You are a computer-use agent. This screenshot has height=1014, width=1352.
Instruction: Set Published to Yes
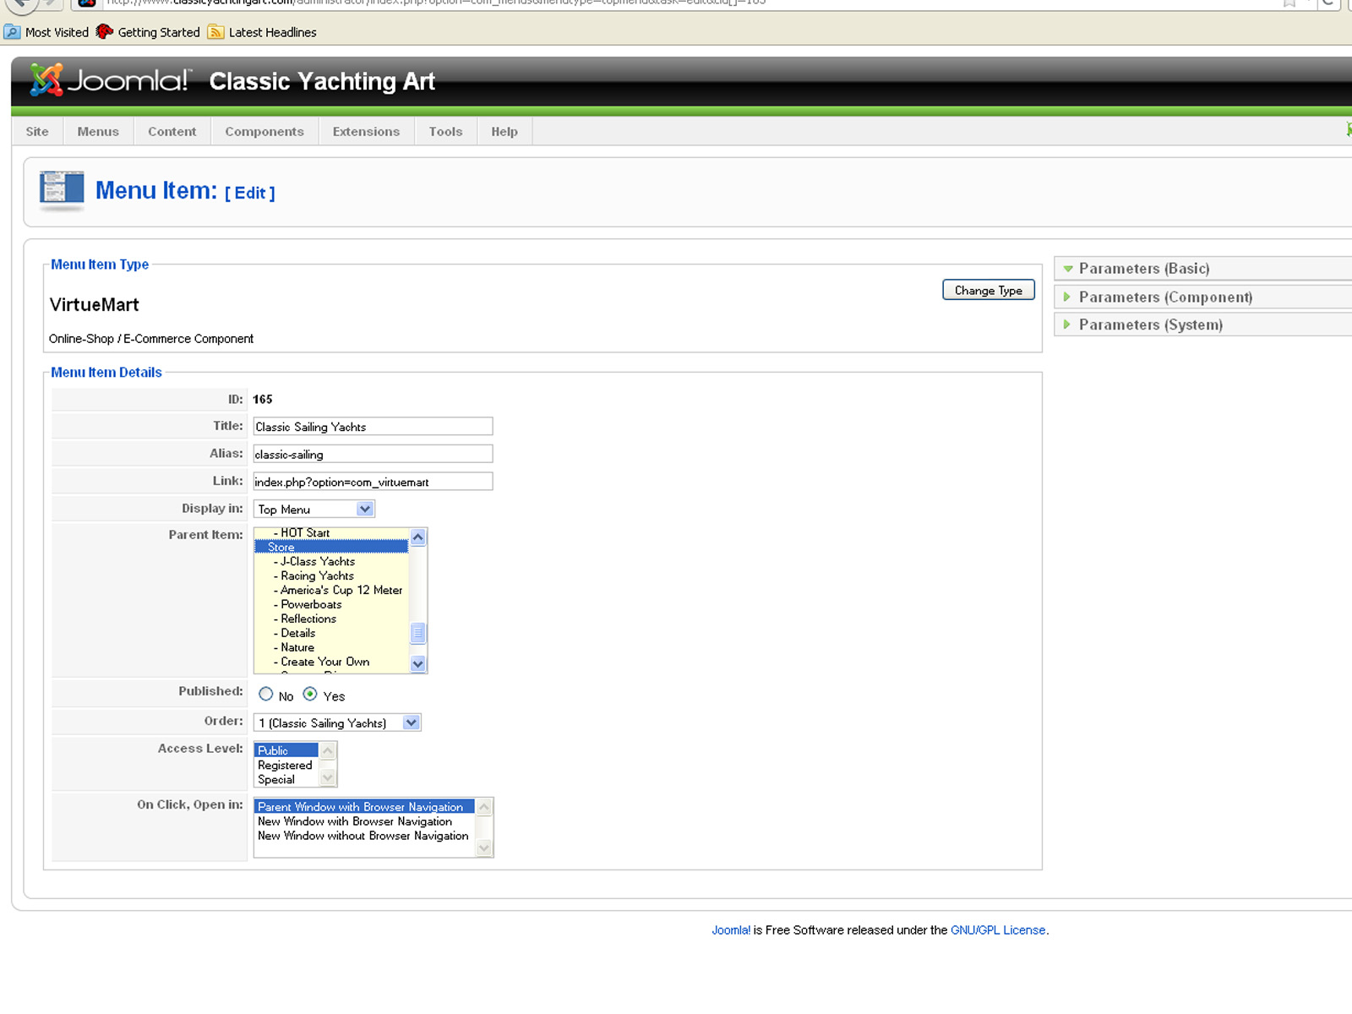(310, 694)
